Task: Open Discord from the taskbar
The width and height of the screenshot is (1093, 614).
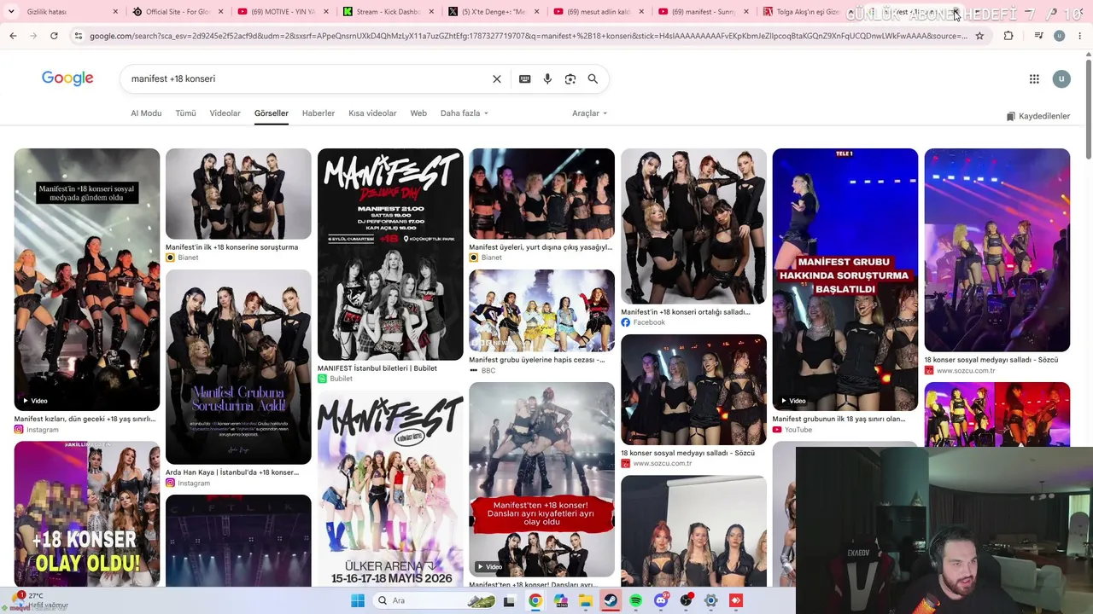Action: (661, 600)
